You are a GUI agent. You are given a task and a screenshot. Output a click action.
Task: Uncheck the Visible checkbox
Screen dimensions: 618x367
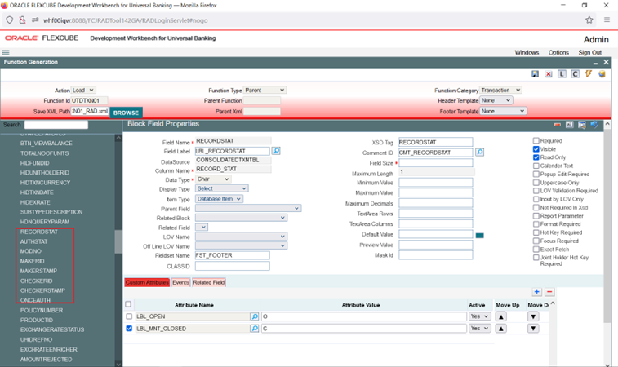(x=536, y=149)
